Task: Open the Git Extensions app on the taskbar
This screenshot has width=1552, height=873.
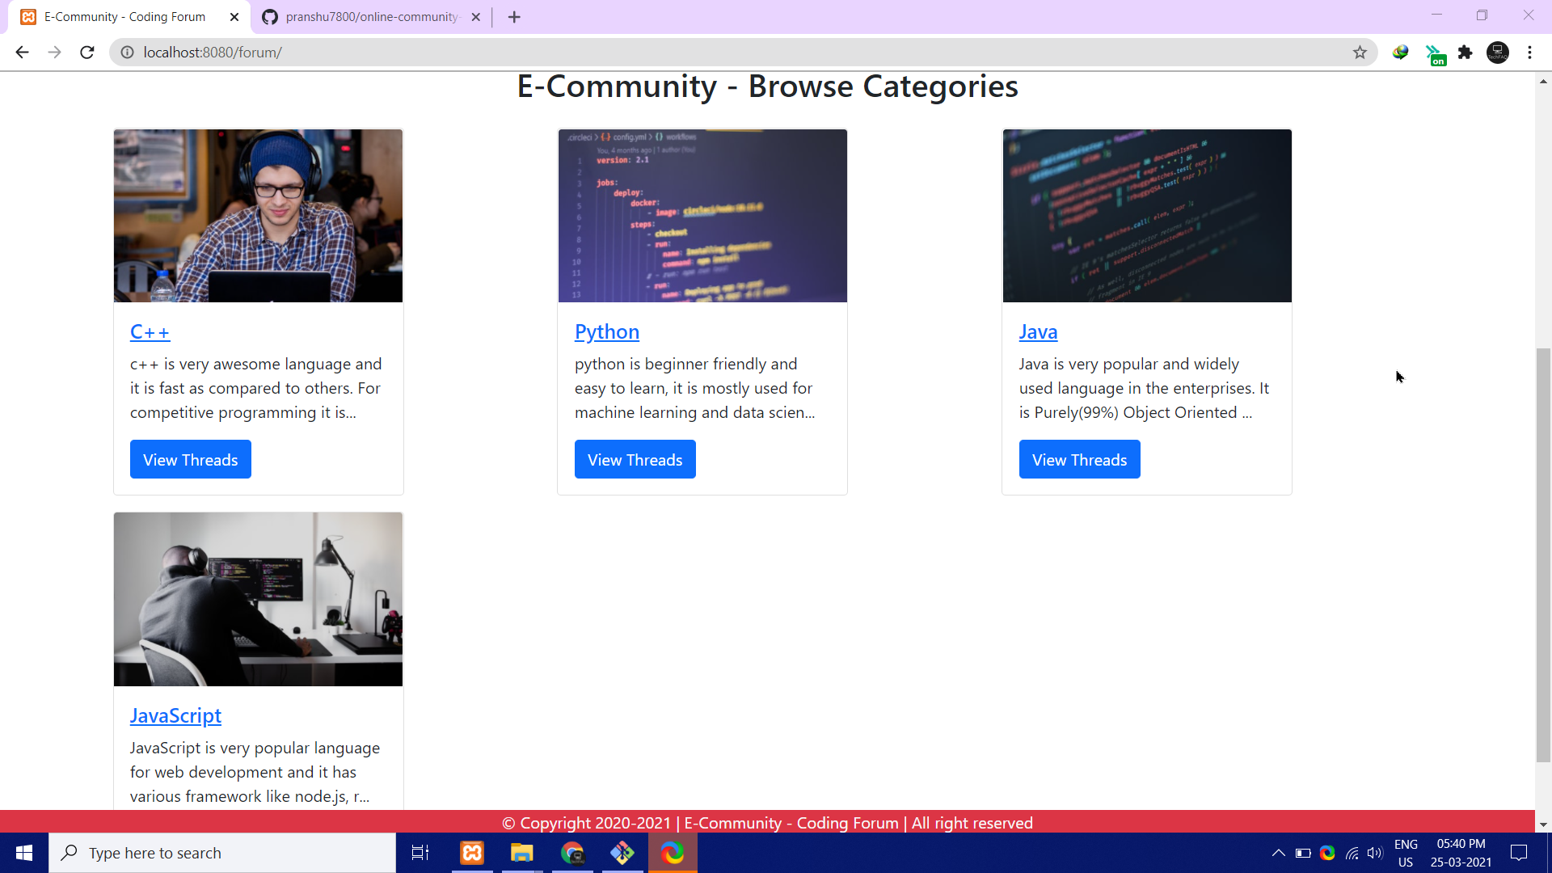Action: 622,853
